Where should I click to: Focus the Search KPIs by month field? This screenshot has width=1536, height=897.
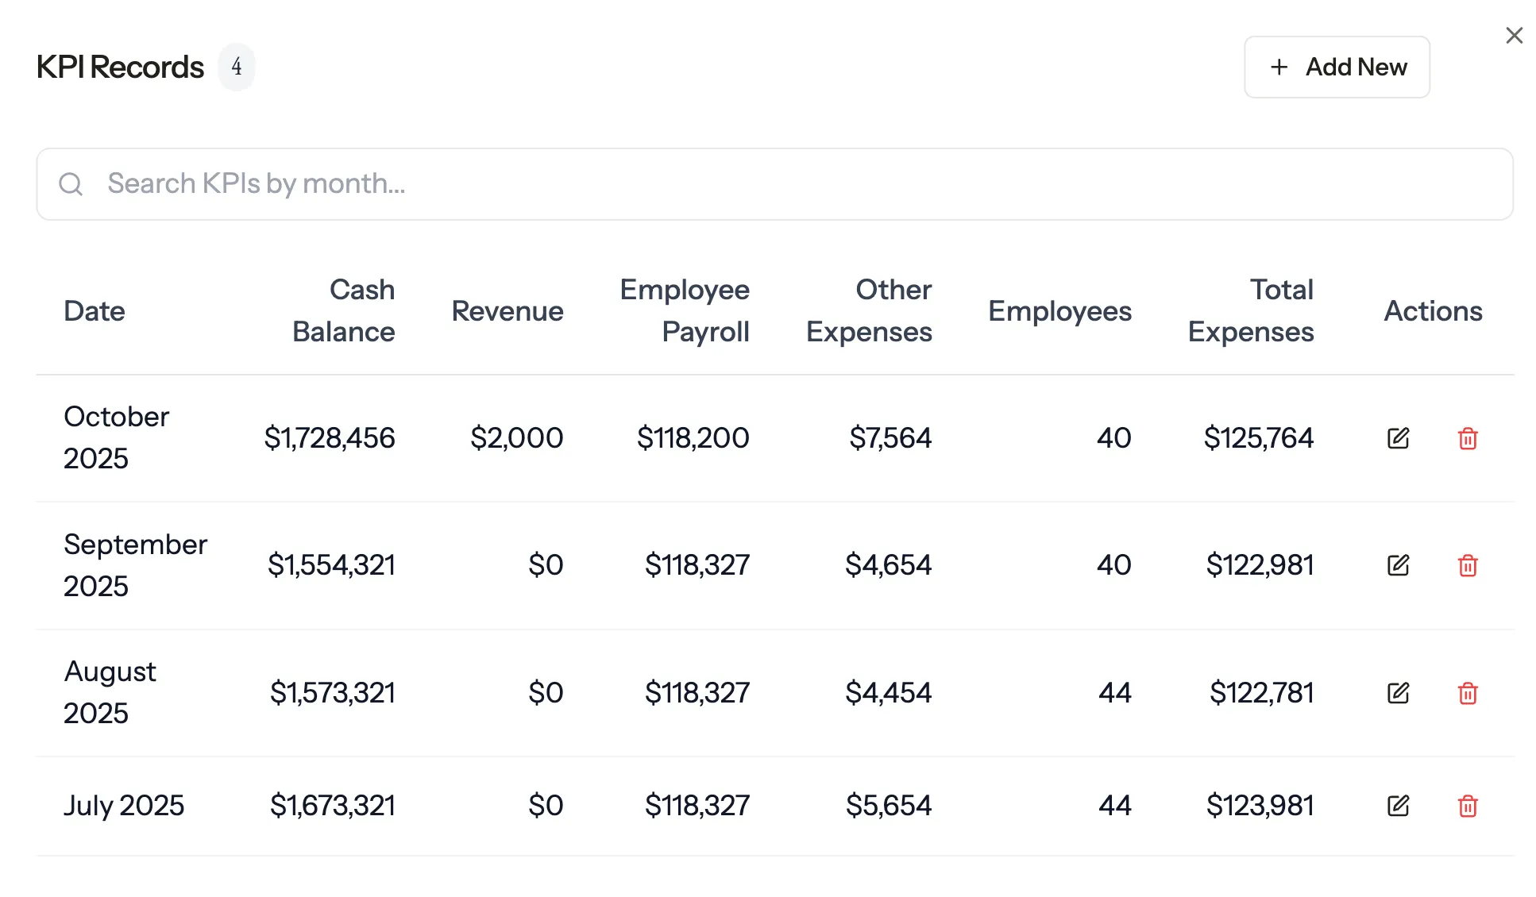click(794, 184)
